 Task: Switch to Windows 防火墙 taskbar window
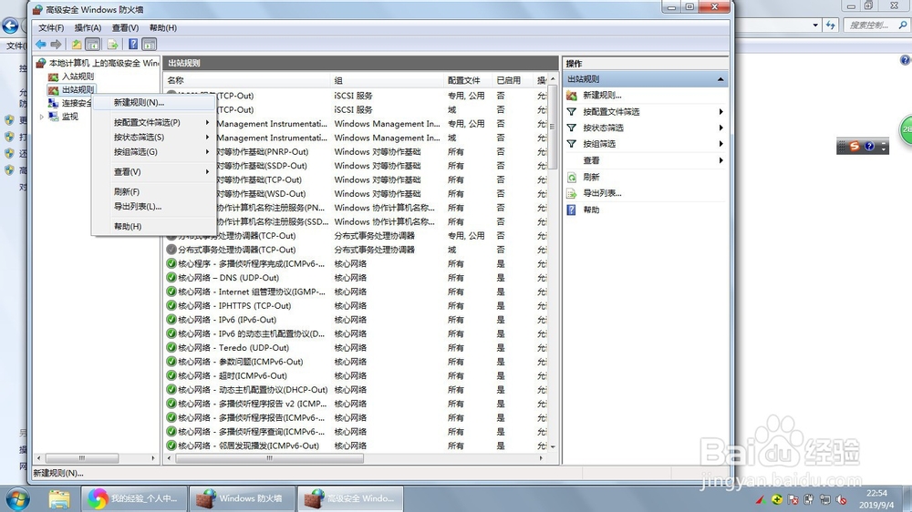point(242,498)
